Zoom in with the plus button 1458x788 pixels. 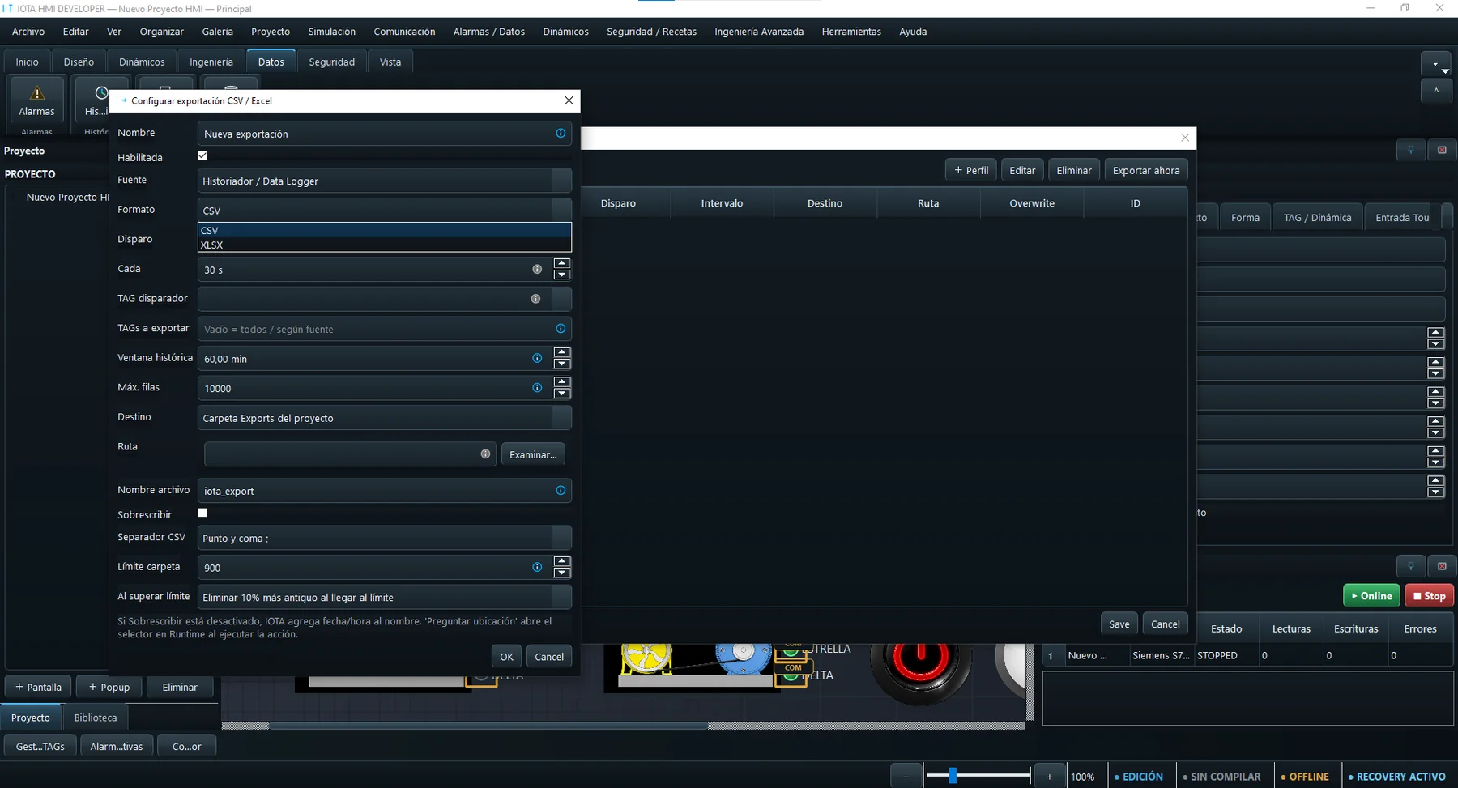(x=1049, y=777)
